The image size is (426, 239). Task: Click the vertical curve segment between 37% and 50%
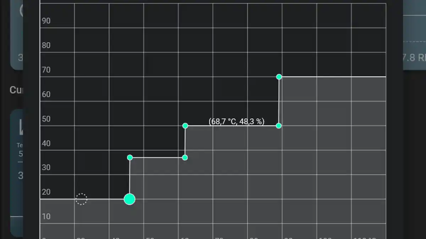pyautogui.click(x=185, y=142)
